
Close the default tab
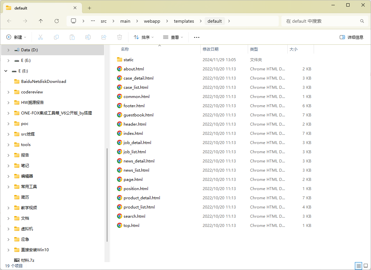pos(75,8)
